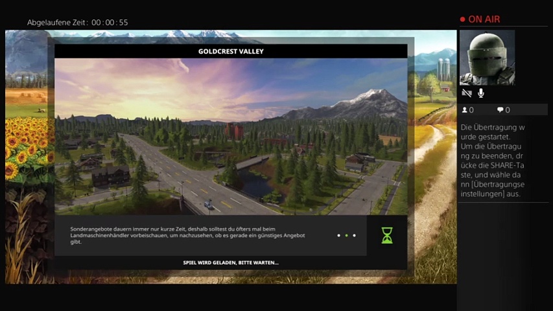Click the Abgelaufene Zeit timer

[x=78, y=23]
